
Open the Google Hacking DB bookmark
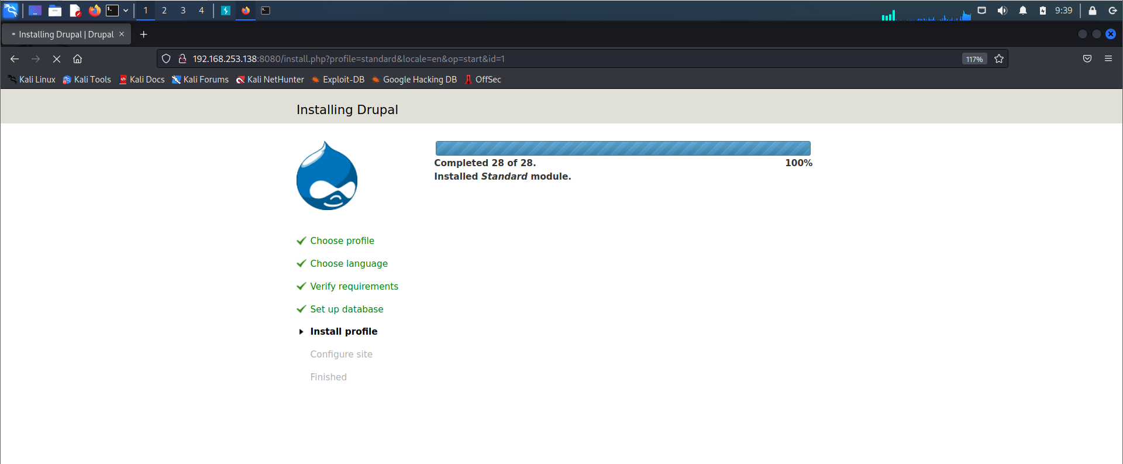[x=414, y=80]
